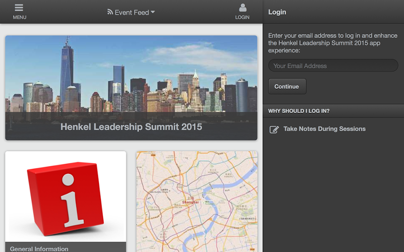
Task: Click the LOGIN label text
Action: coord(242,17)
